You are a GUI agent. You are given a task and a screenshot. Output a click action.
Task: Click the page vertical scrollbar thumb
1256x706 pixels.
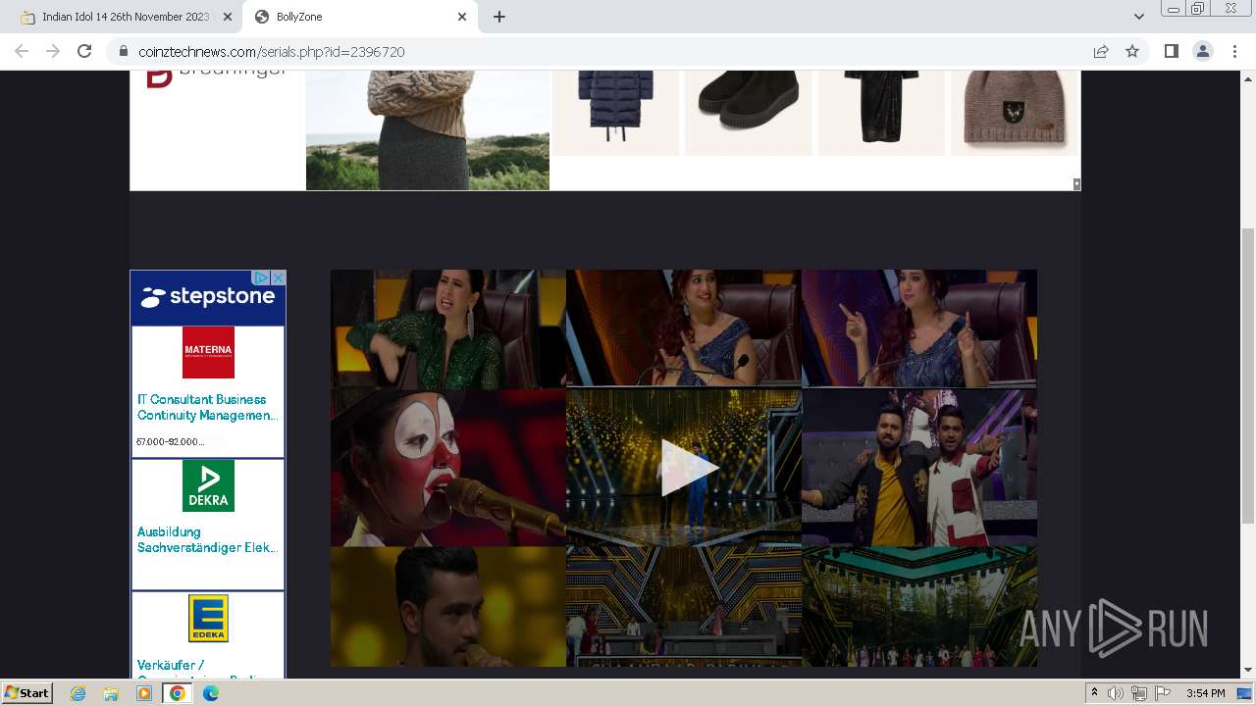click(x=1248, y=376)
